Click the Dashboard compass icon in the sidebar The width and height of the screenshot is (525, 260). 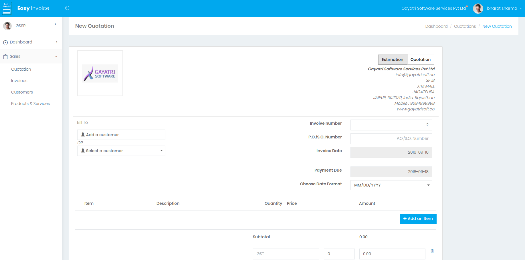pos(5,42)
